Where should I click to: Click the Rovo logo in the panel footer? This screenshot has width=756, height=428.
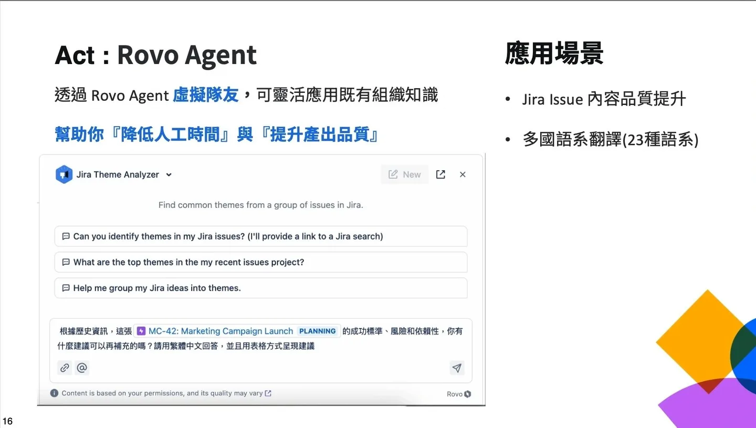pos(459,394)
